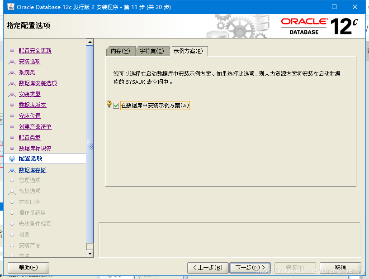
Task: Click the disabled 管理选项 step text
Action: [x=30, y=180]
